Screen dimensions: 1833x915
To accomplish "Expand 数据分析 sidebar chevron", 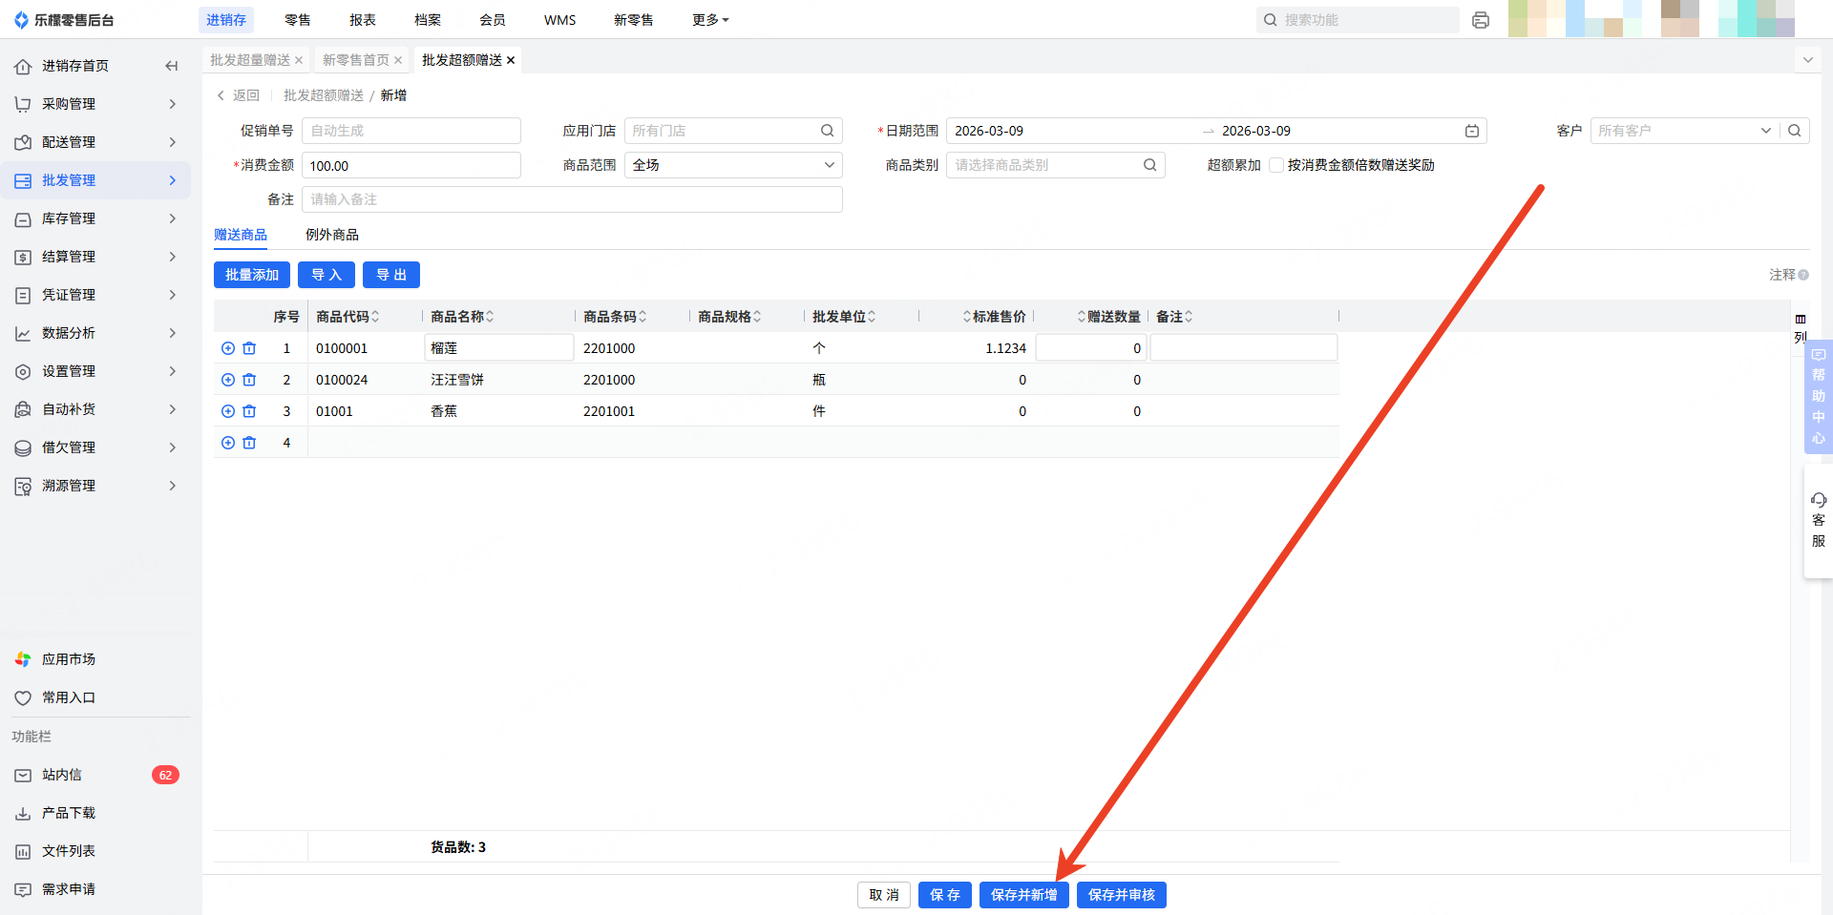I will 173,333.
